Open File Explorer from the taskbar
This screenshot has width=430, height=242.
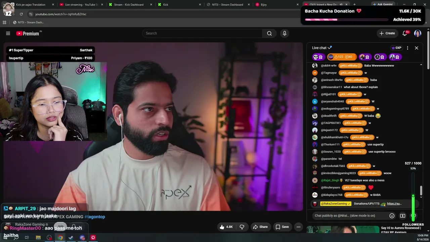coord(38,238)
